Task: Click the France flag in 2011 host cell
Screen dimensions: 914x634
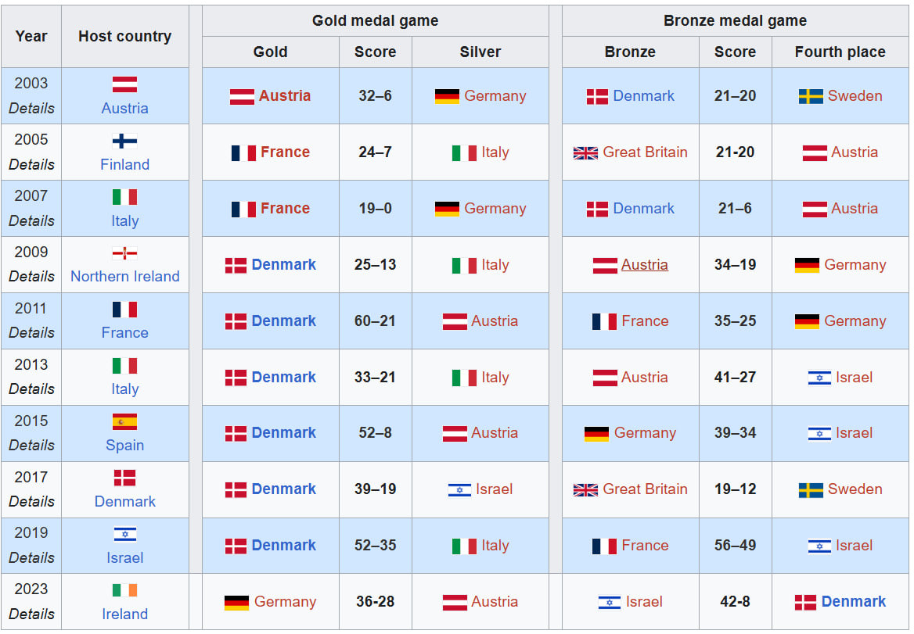Action: coord(124,310)
